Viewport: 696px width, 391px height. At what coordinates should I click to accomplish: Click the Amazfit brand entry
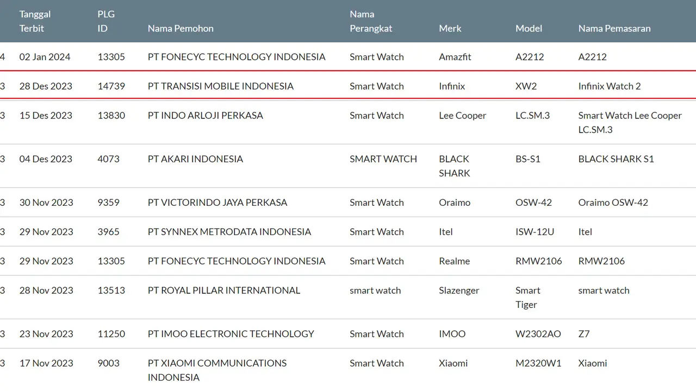pos(455,56)
